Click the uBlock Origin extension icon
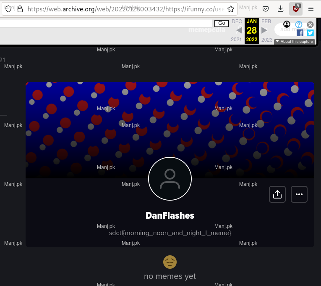Viewport: 321px width, 286px height. (x=296, y=9)
